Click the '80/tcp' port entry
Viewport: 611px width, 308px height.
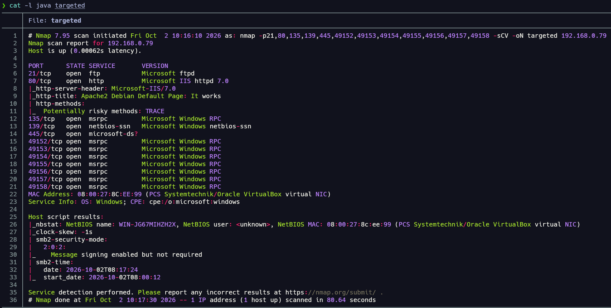tap(40, 81)
